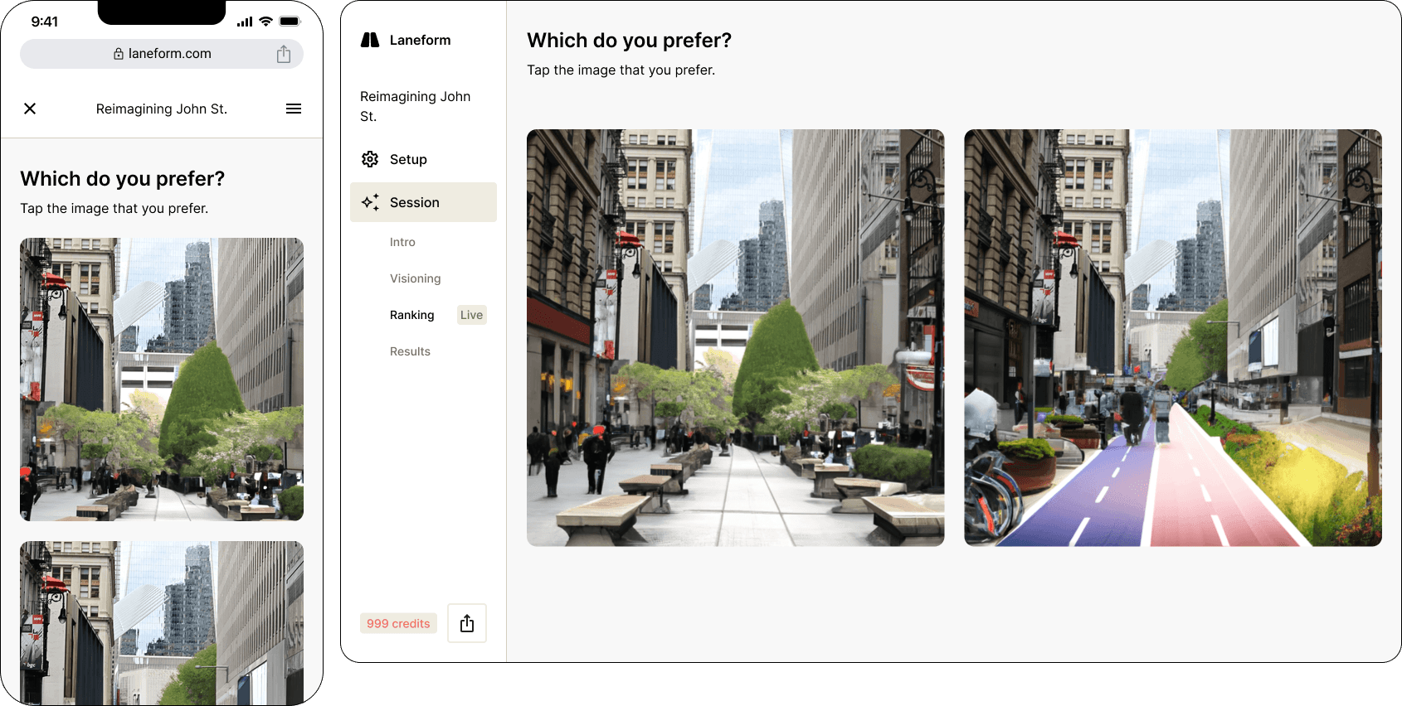Click the Live badge next to Ranking
Viewport: 1402px width, 706px height.
[471, 315]
